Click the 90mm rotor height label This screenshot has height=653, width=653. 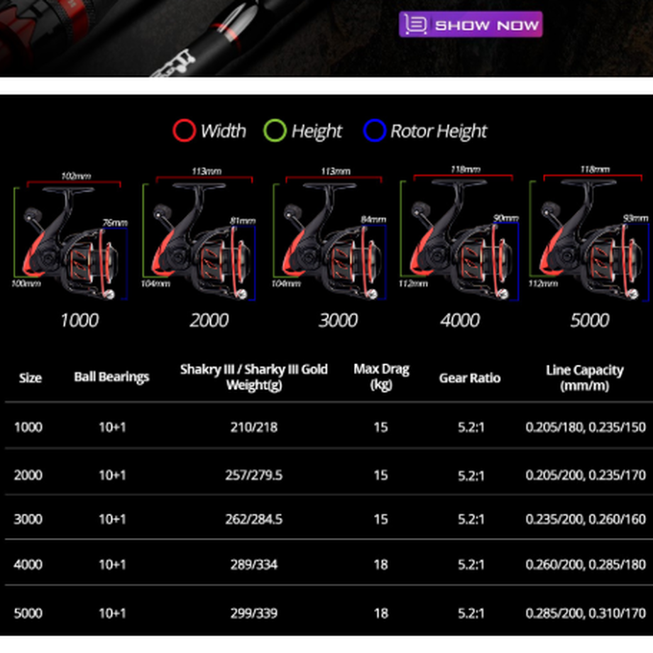tap(506, 218)
